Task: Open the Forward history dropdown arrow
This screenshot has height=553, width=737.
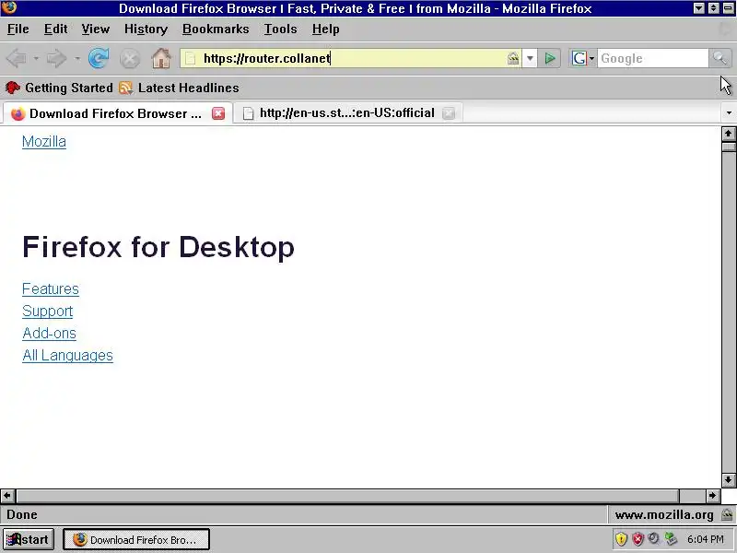Action: [x=77, y=58]
